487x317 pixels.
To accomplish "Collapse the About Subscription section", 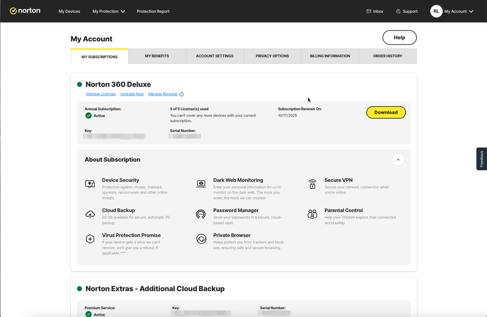I will click(398, 160).
